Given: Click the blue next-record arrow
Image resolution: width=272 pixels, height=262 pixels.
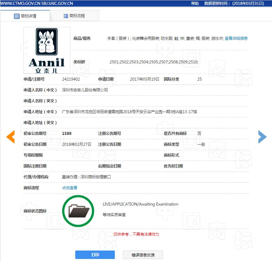Looking at the screenshot, I should click(262, 137).
